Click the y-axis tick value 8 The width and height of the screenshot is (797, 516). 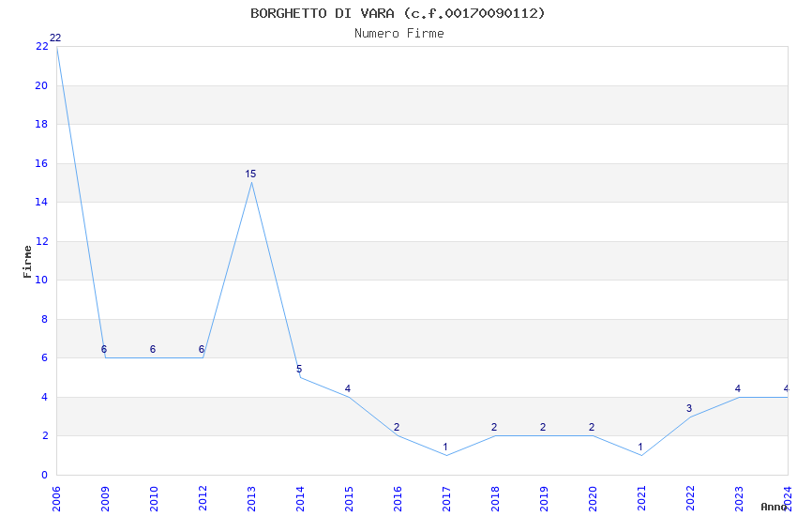[x=45, y=319]
